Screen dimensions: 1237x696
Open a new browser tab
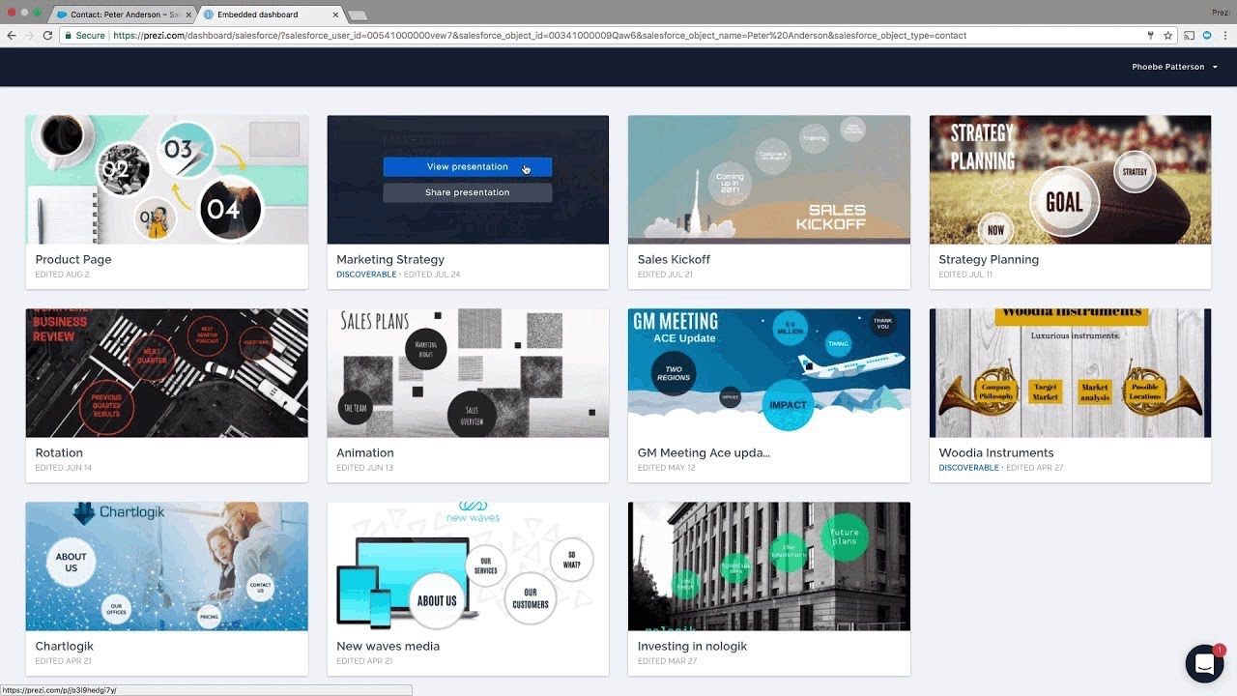coord(357,15)
